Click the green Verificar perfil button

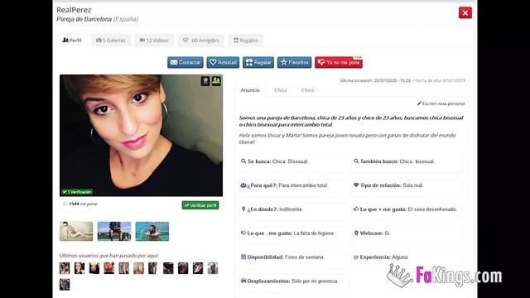tap(200, 205)
